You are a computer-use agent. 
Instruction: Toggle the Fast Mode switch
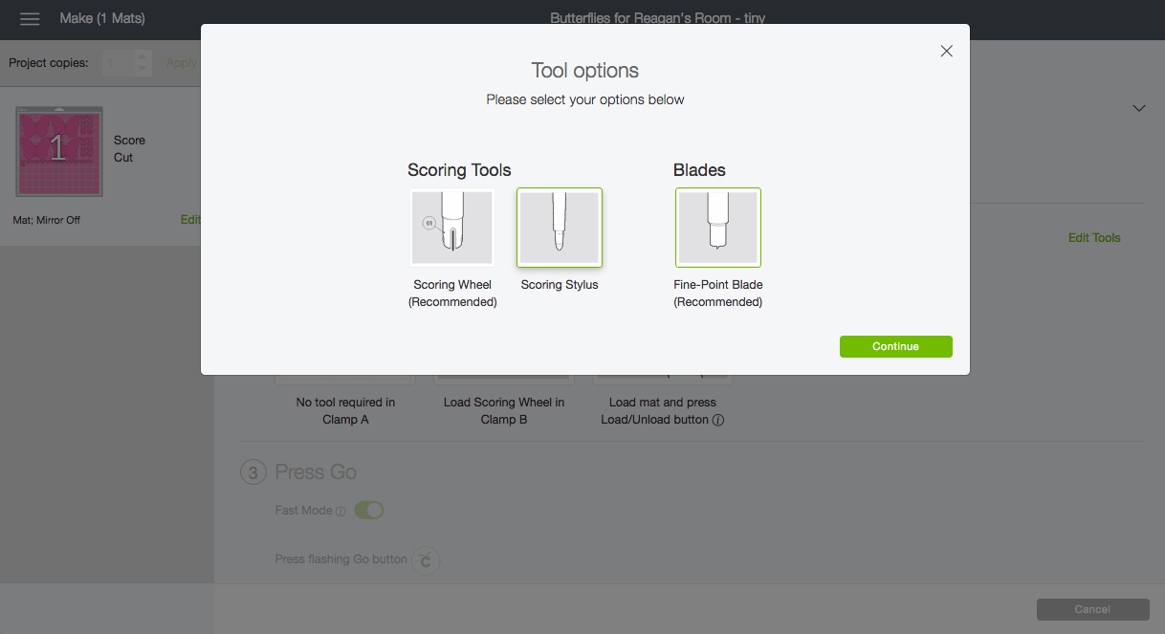point(369,511)
